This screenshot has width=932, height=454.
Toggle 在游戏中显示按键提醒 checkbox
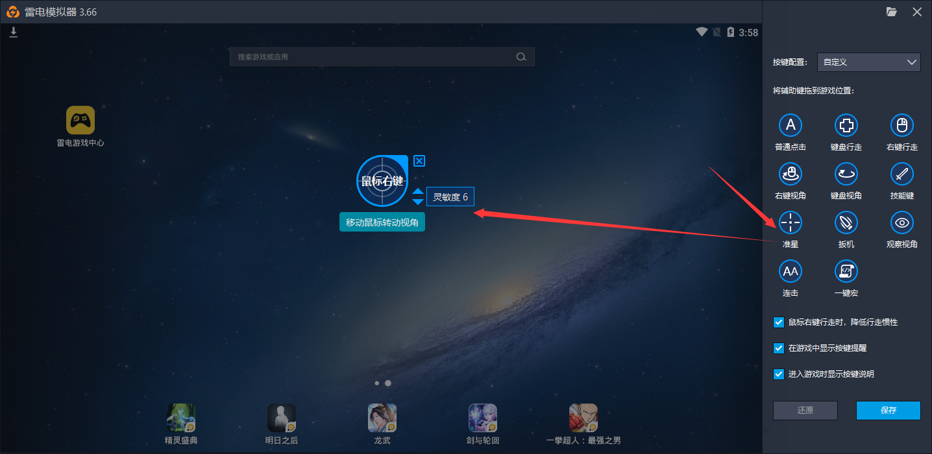[779, 348]
